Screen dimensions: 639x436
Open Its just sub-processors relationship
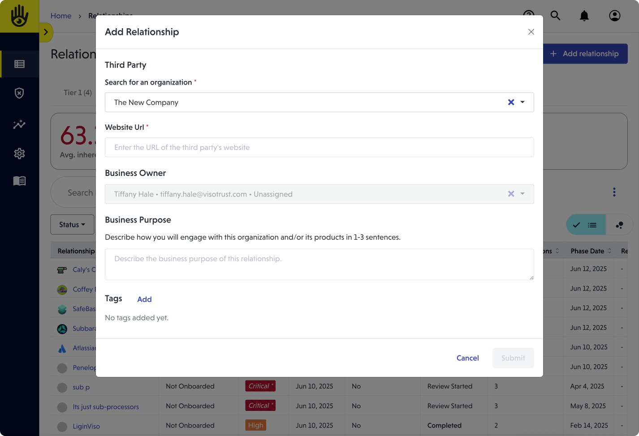(x=106, y=407)
